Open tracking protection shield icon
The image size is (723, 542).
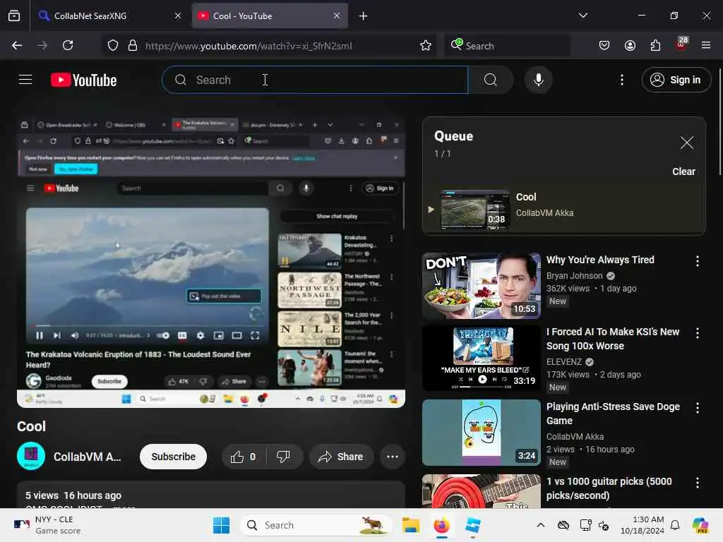pos(113,46)
